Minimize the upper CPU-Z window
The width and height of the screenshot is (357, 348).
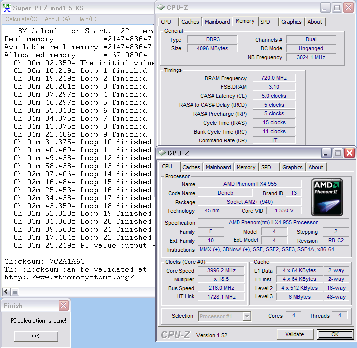coord(325,8)
